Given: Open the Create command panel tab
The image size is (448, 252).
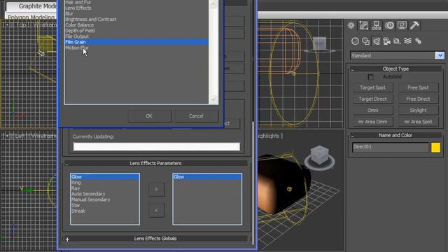Looking at the screenshot, I should (351, 25).
